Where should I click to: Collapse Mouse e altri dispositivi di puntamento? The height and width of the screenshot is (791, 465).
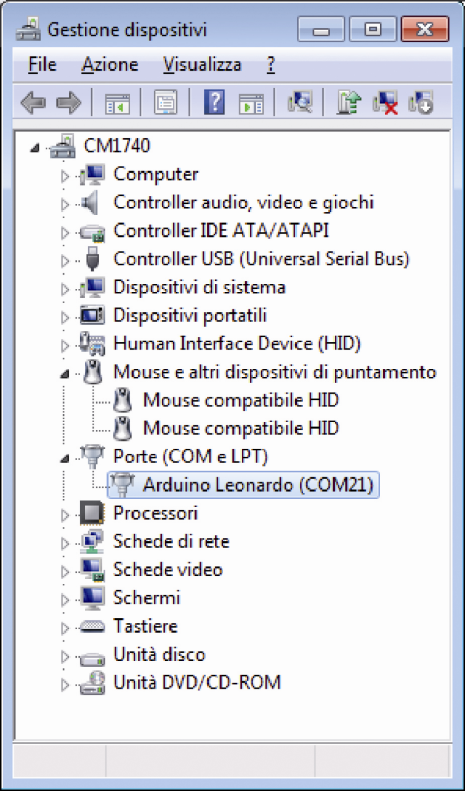65,374
